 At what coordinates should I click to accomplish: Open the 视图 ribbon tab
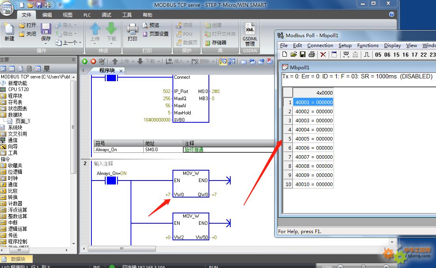(x=67, y=15)
